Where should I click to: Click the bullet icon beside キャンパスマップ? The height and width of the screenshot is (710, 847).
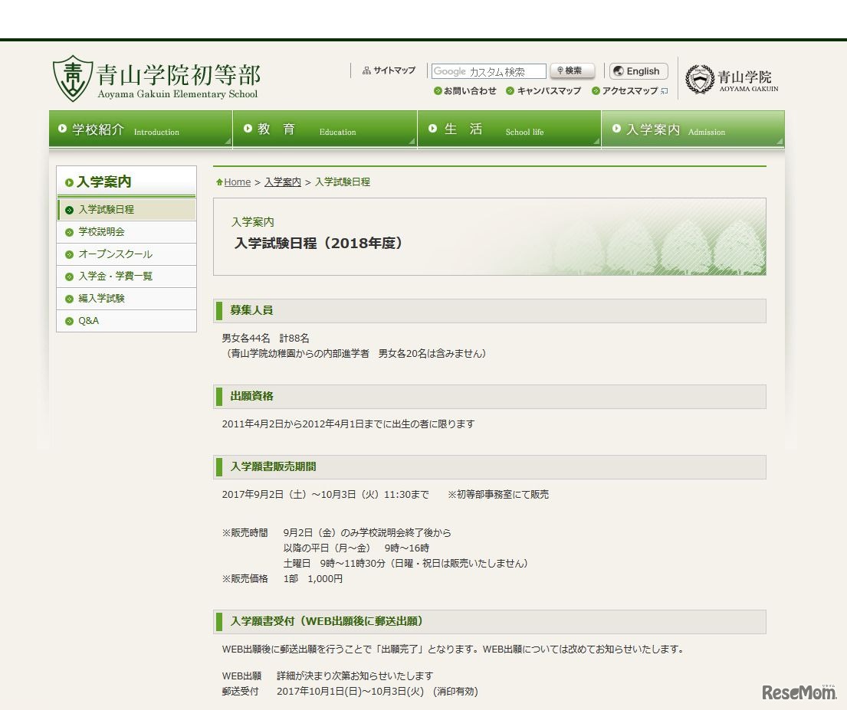click(x=510, y=91)
